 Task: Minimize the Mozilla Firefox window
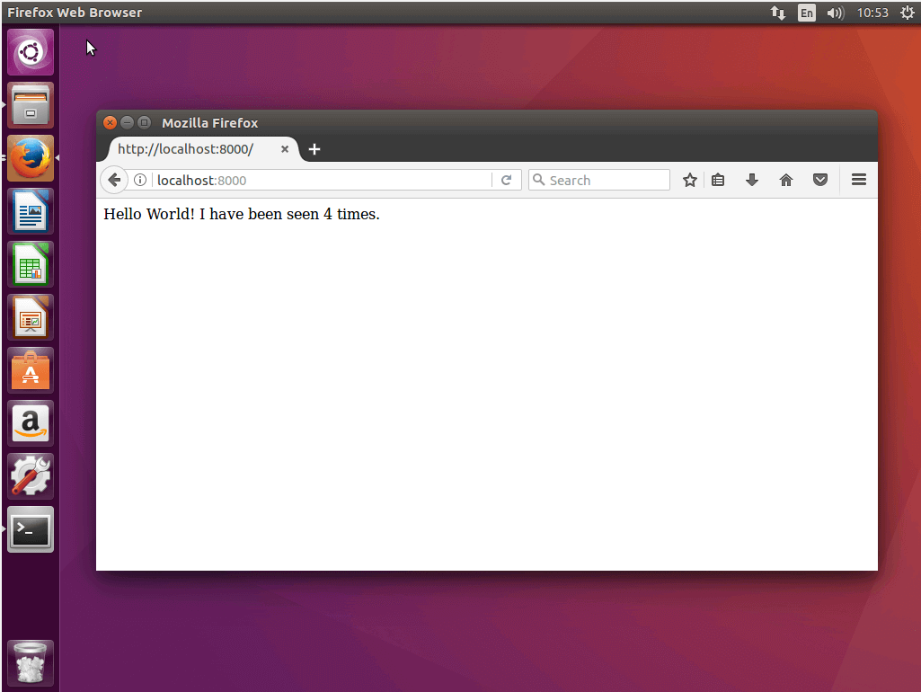point(127,122)
